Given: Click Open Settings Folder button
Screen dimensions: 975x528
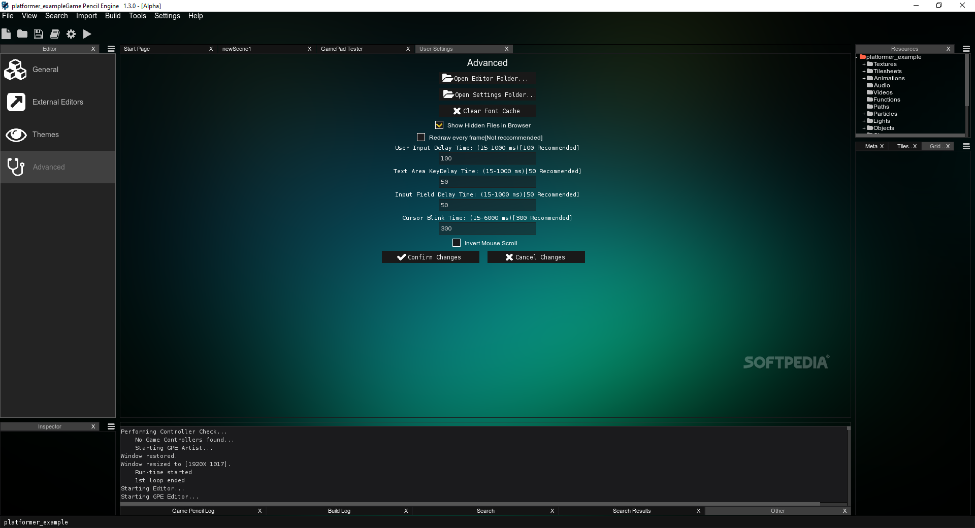Looking at the screenshot, I should (487, 95).
